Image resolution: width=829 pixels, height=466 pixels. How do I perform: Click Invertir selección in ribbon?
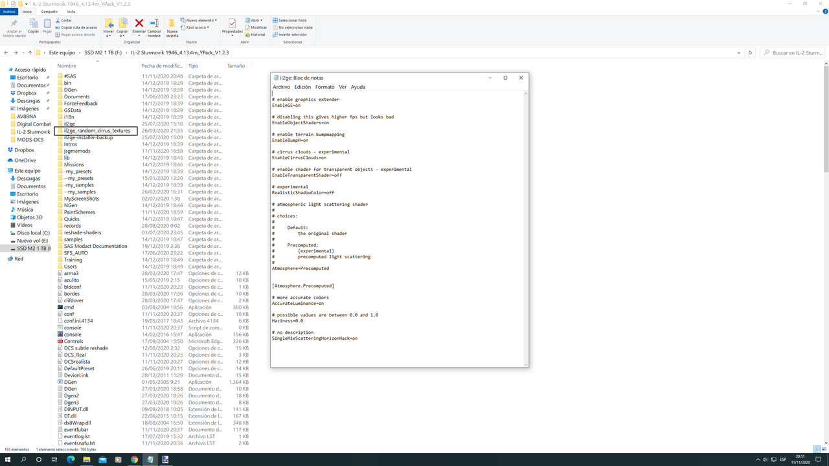[x=290, y=35]
